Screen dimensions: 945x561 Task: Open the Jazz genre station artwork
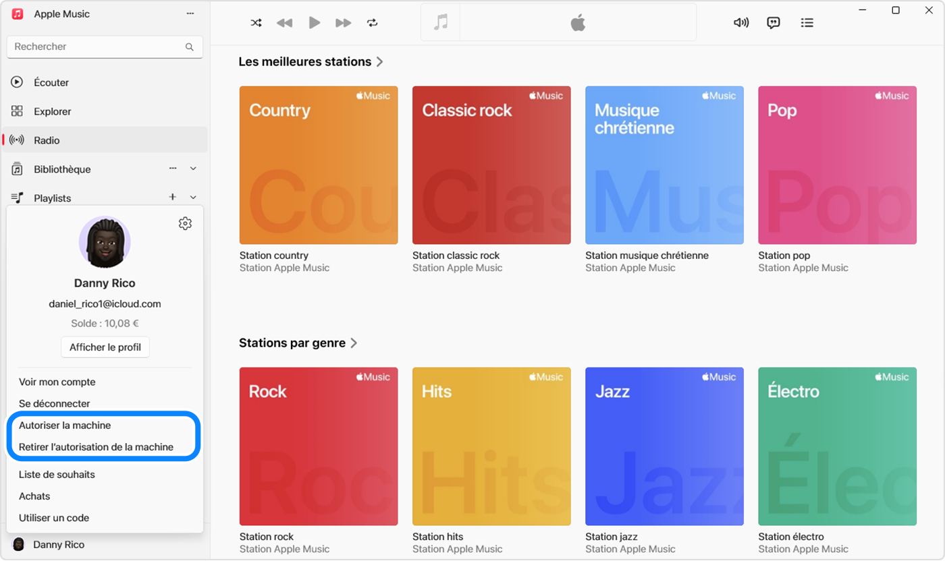tap(664, 446)
